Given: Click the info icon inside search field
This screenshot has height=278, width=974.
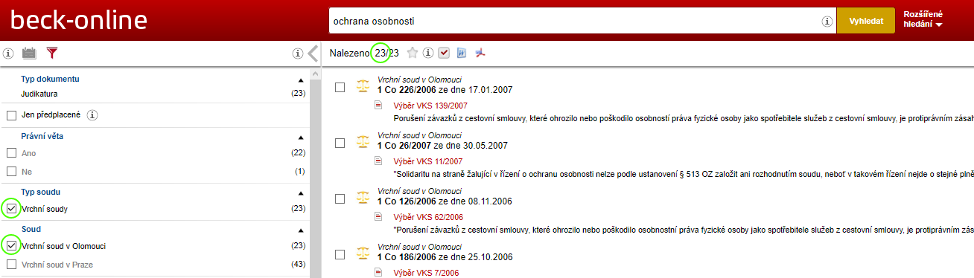Looking at the screenshot, I should [x=827, y=22].
